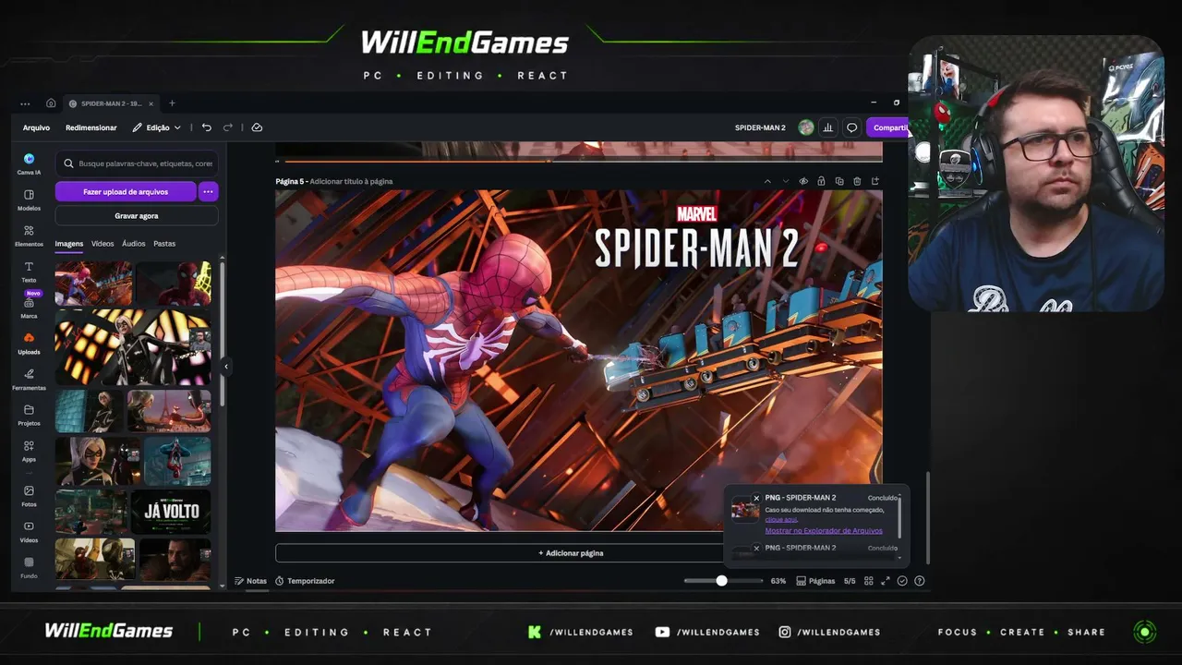1182x665 pixels.
Task: Click the SPIDER-MAN 2 design title
Action: (x=760, y=127)
